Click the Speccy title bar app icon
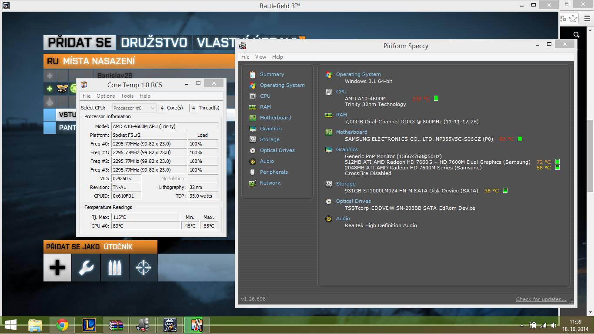594x334 pixels. click(243, 46)
